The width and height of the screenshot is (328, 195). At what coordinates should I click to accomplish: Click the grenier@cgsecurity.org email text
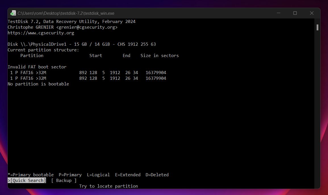[x=87, y=27]
